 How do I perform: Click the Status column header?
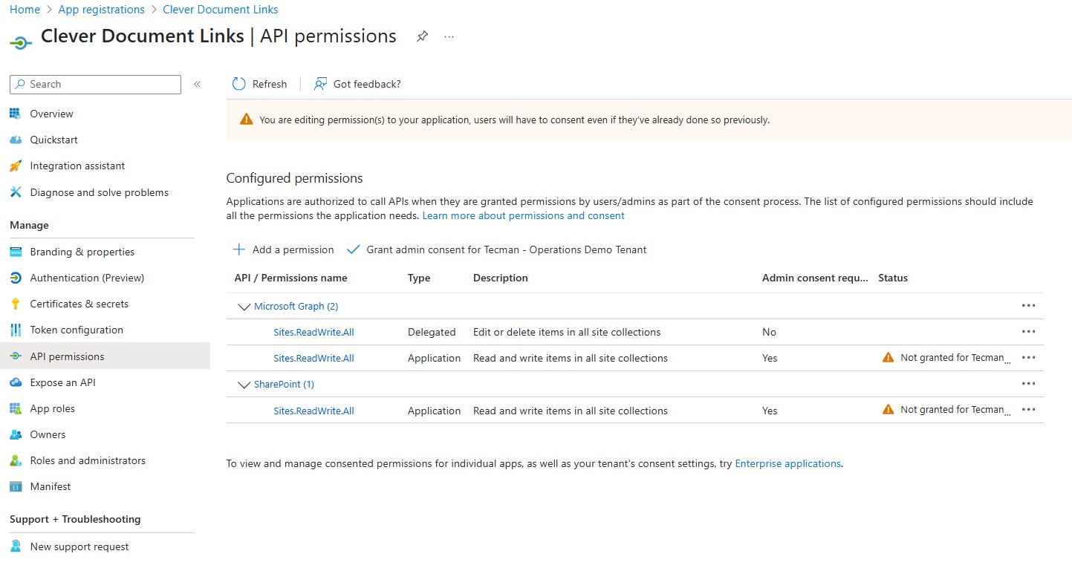click(x=893, y=278)
